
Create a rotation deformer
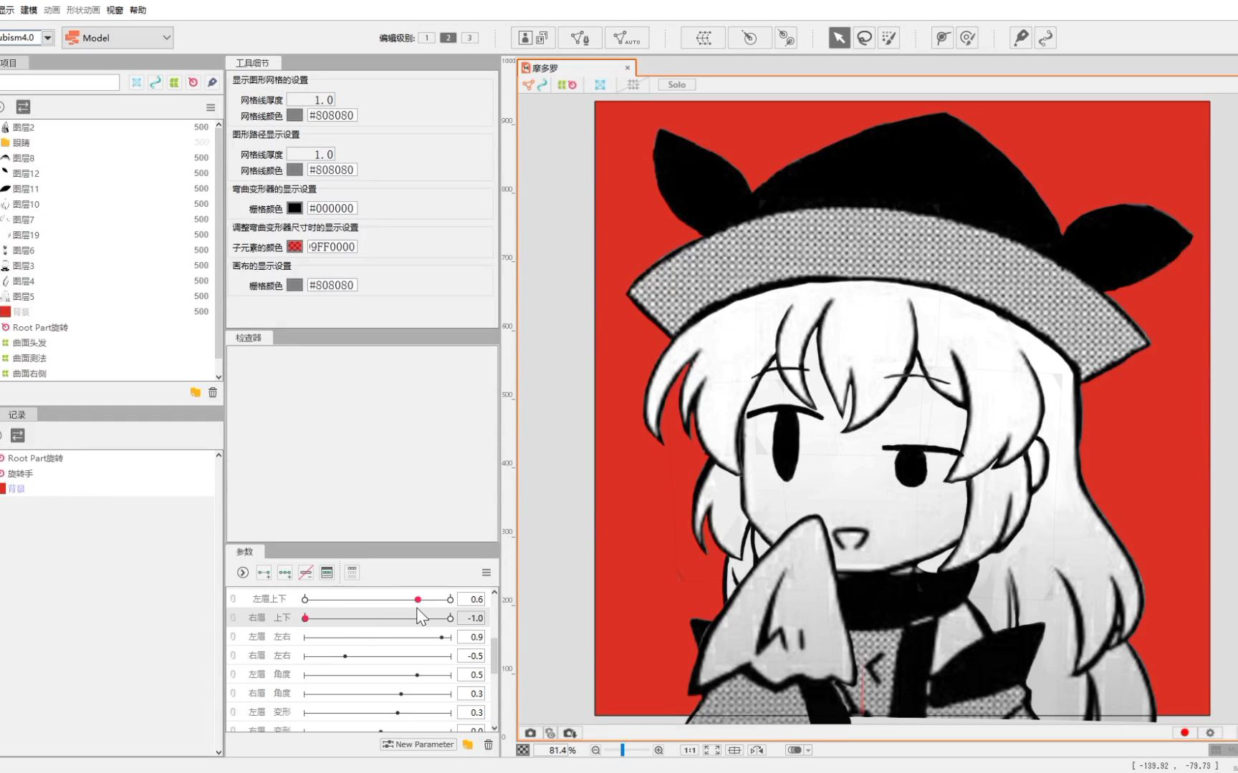749,38
